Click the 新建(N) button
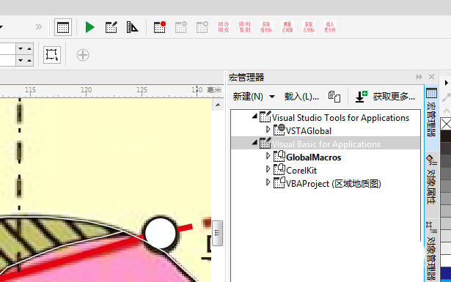Screen dimensions: 451x282 point(248,97)
